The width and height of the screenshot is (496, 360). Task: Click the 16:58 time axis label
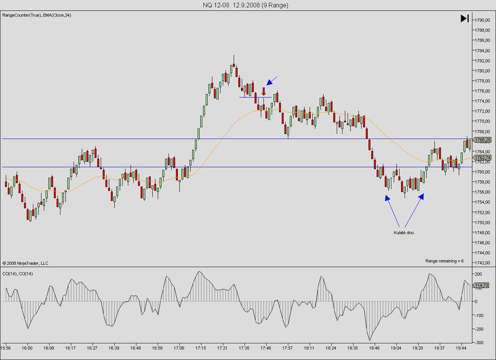157,348
